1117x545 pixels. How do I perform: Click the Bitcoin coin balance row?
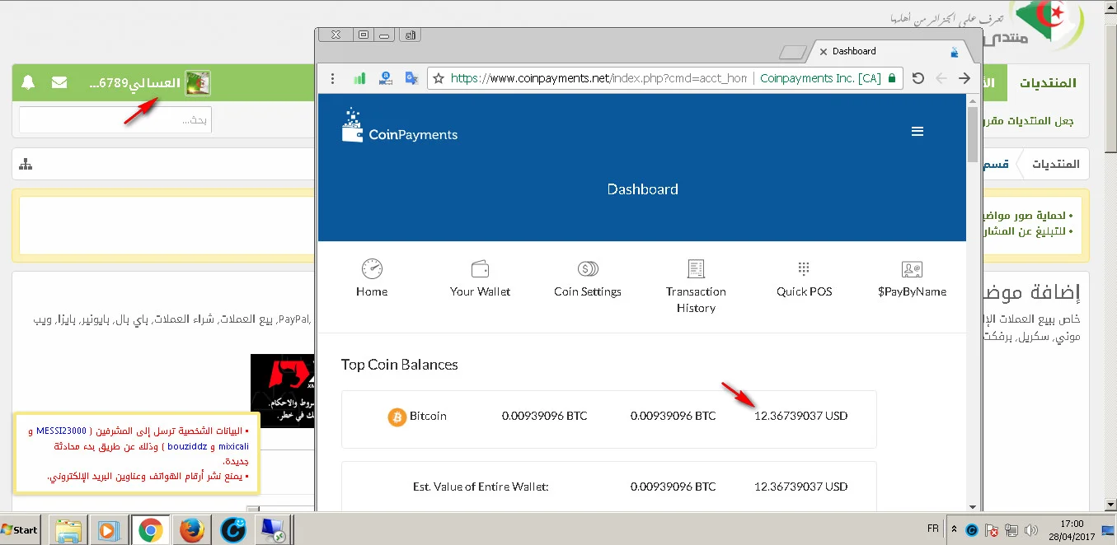[x=608, y=417]
